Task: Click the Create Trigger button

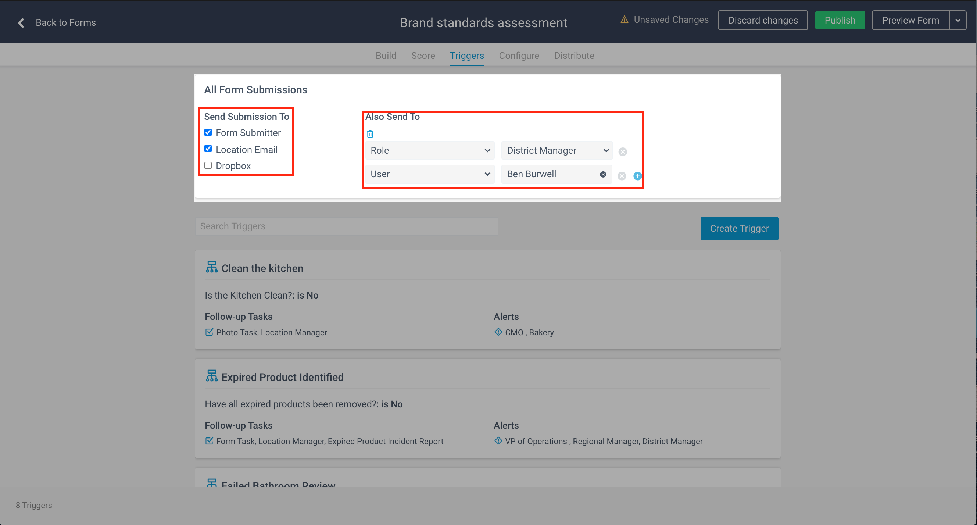Action: coord(739,228)
